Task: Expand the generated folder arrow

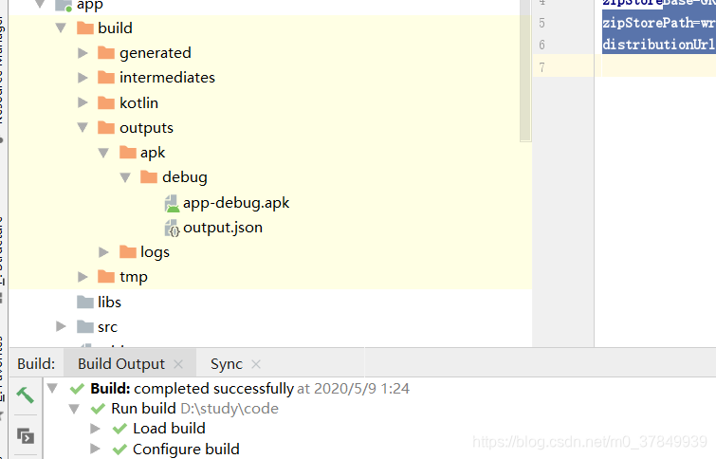Action: pyautogui.click(x=83, y=53)
